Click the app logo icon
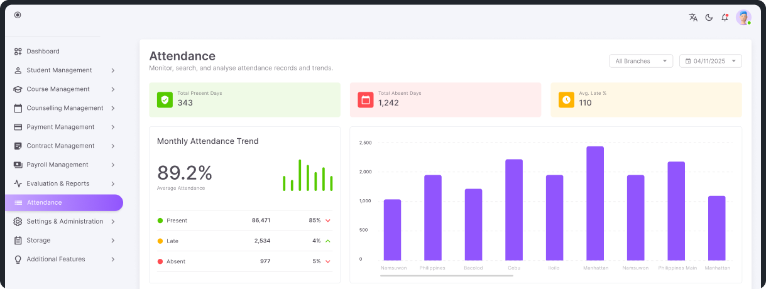766x289 pixels. pyautogui.click(x=18, y=15)
